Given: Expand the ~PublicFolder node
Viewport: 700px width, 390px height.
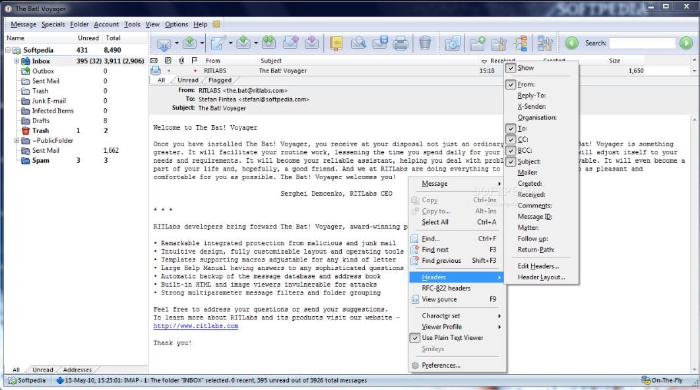Looking at the screenshot, I should [x=16, y=140].
